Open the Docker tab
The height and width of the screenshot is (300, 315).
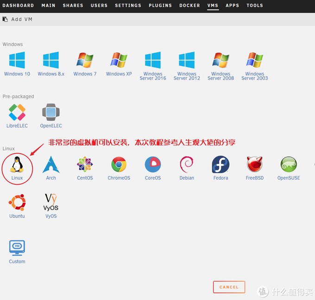[x=189, y=6]
